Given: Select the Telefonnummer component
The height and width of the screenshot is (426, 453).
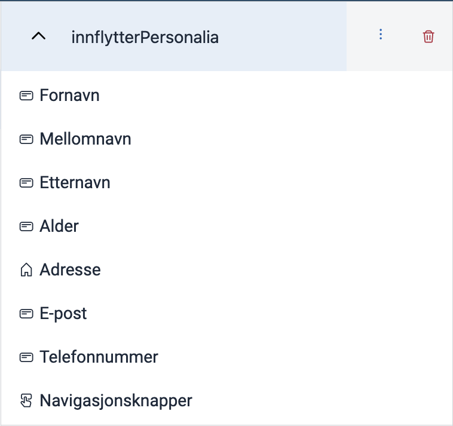Looking at the screenshot, I should click(227, 357).
